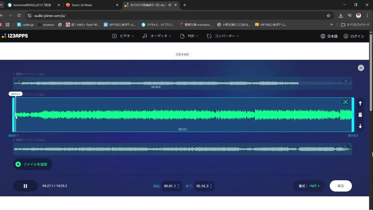
Task: Move track 2 up
Action: click(360, 103)
